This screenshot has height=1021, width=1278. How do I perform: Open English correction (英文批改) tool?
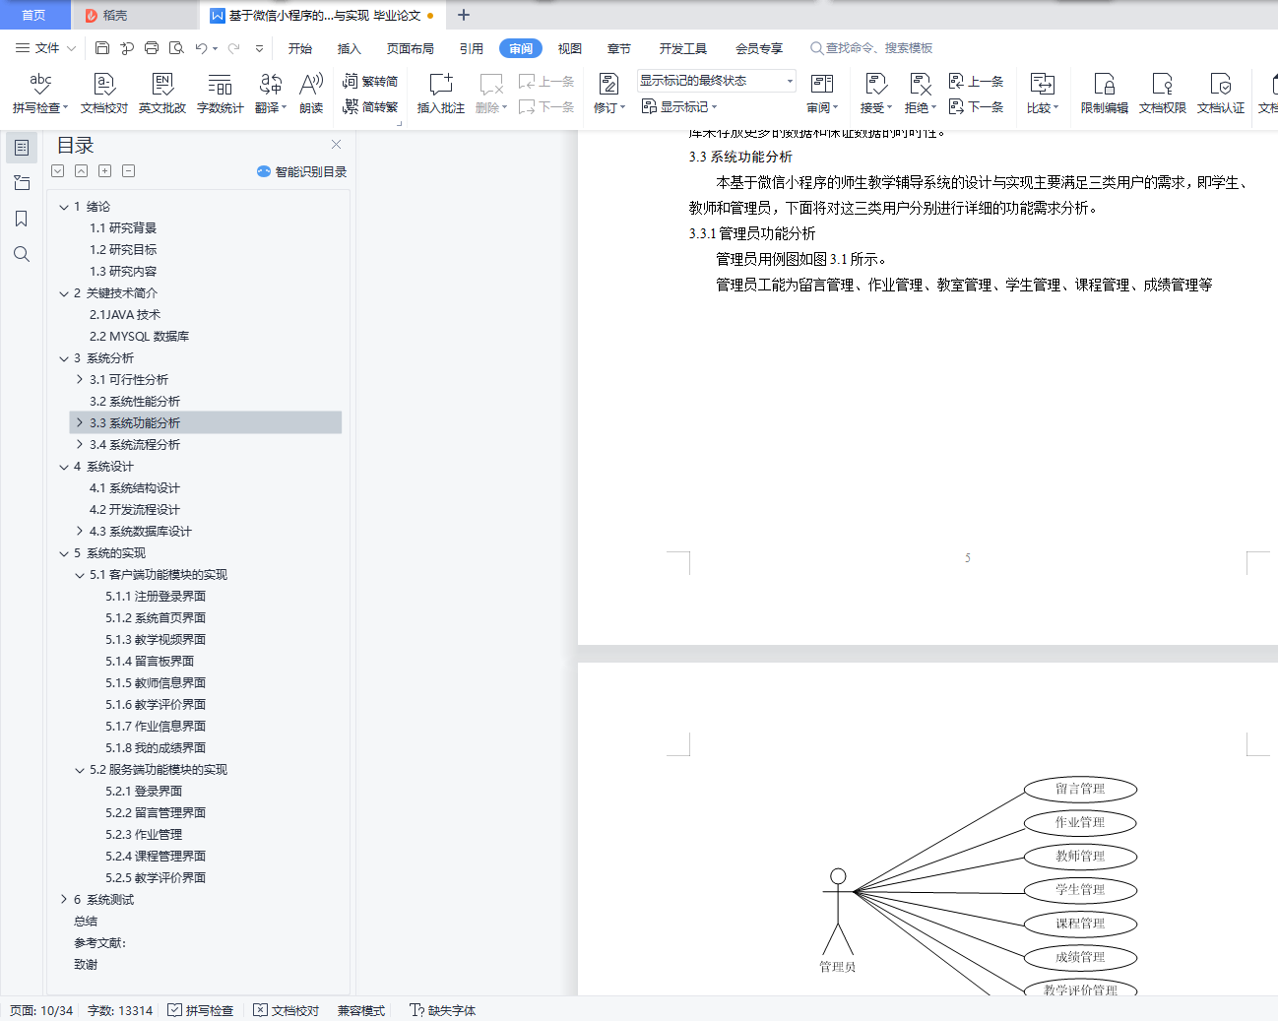point(162,93)
